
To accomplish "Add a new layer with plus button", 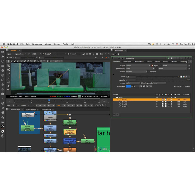I will point(114,114).
